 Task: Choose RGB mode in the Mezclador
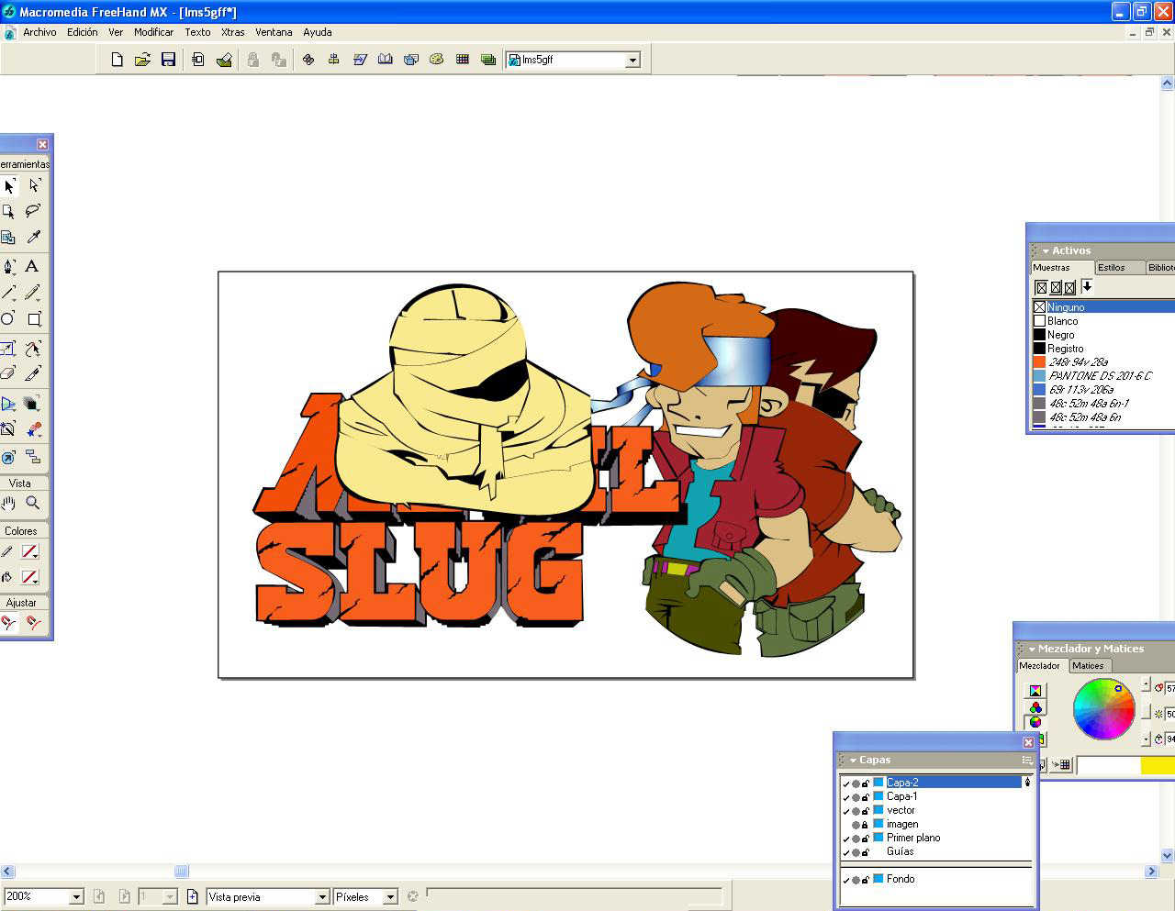[x=1035, y=707]
